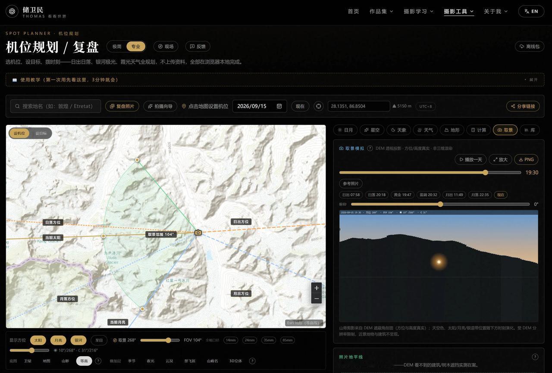Screen dimensions: 552x373
Task: Expand the 作品集 dropdown menu
Action: [x=381, y=12]
